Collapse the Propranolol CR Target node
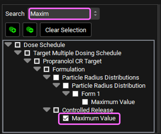Screen dimensions: 161x134 click(28, 61)
